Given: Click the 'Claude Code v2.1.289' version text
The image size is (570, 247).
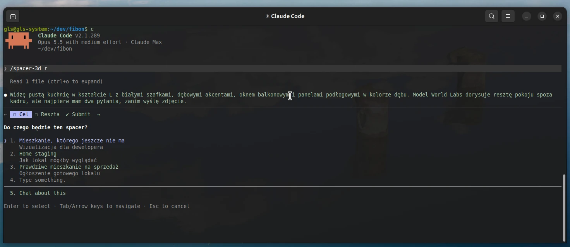Looking at the screenshot, I should click(69, 36).
